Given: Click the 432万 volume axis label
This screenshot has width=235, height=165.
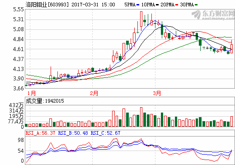Looking at the screenshot, I should pos(16,105).
